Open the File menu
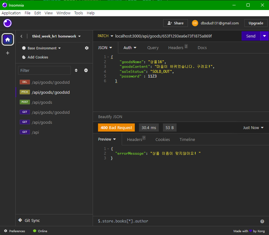The height and width of the screenshot is (235, 269). pyautogui.click(x=27, y=13)
